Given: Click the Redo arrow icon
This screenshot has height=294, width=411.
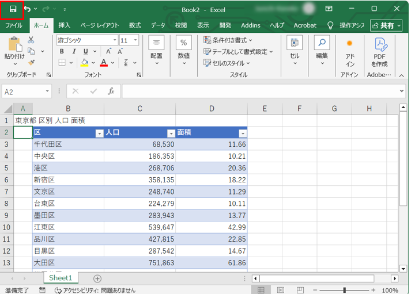Looking at the screenshot, I should (x=46, y=9).
